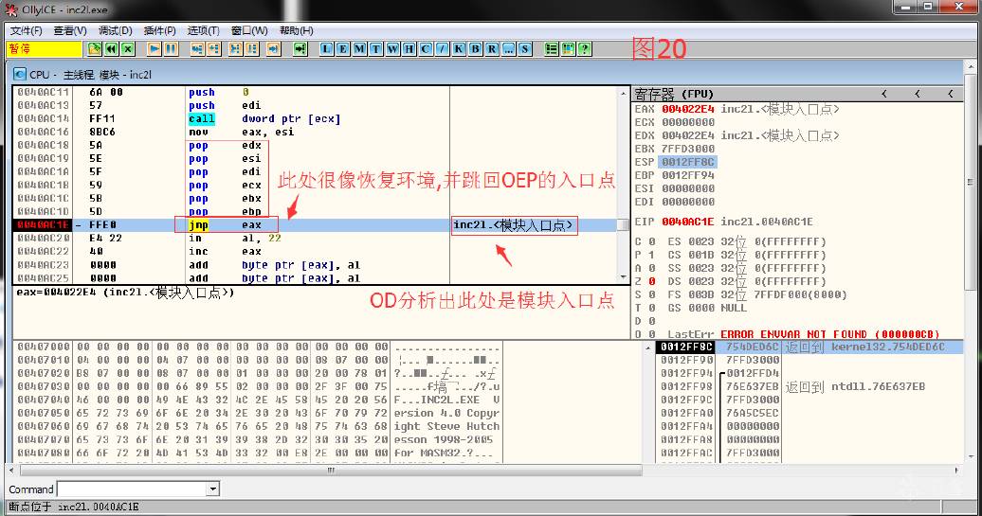Click the last register view arrow in header
The image size is (982, 516).
tap(951, 94)
